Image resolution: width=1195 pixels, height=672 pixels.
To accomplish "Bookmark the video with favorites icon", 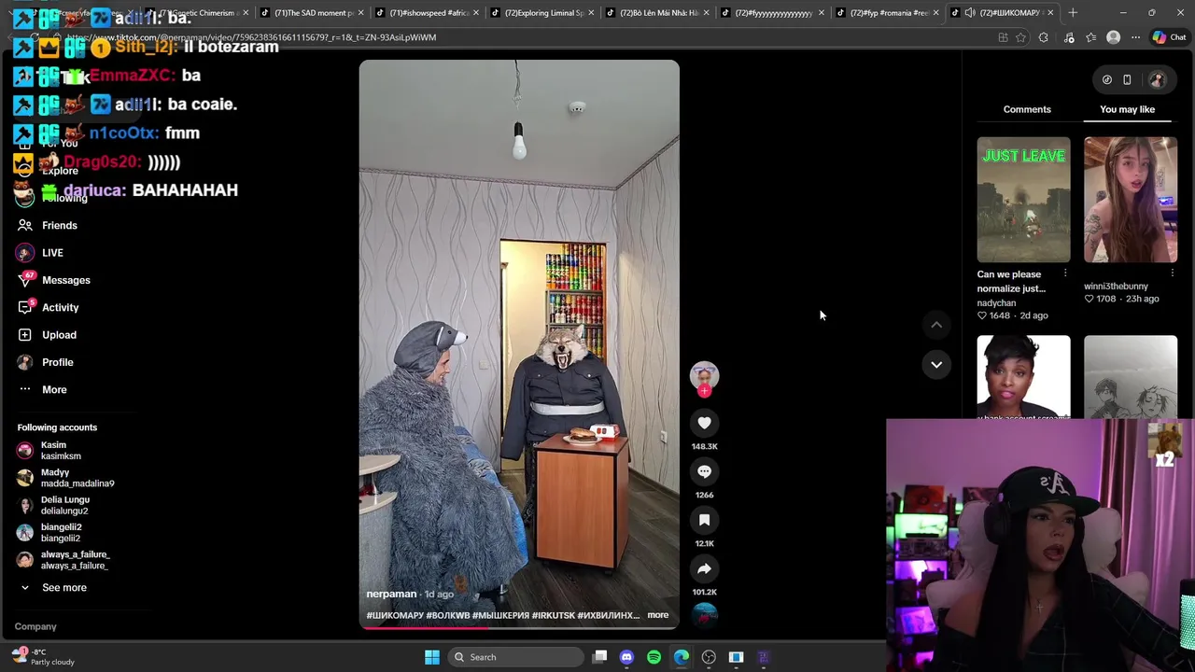I will (x=704, y=520).
